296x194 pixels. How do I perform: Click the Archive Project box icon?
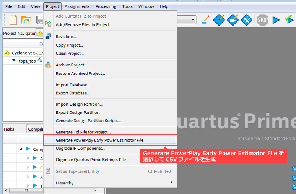pos(48,65)
